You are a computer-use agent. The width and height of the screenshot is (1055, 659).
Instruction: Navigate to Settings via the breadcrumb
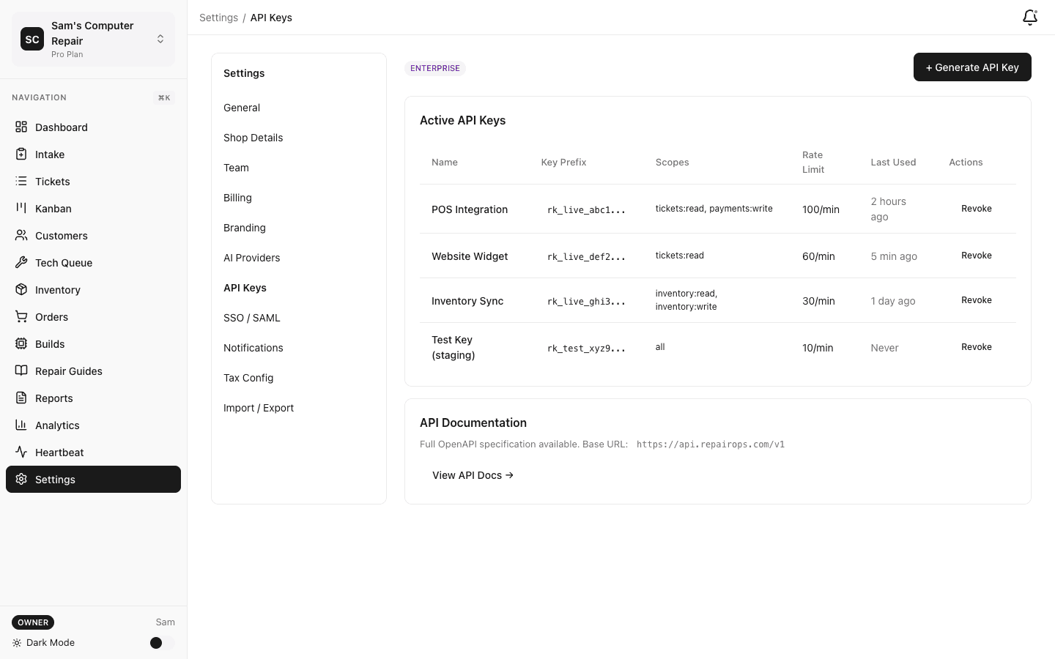(218, 17)
